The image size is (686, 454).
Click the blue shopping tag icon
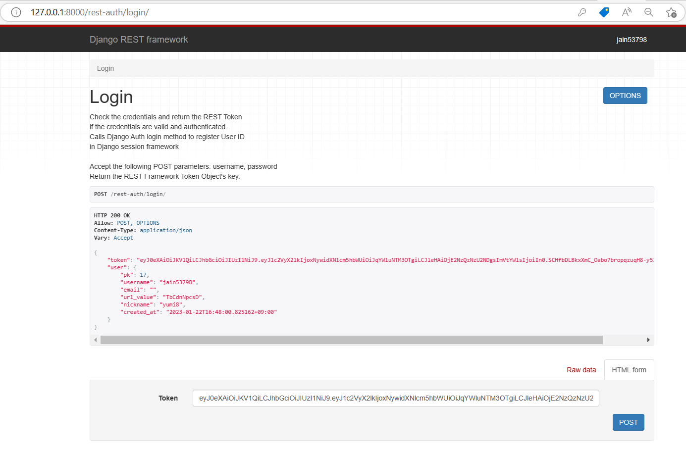[x=604, y=12]
